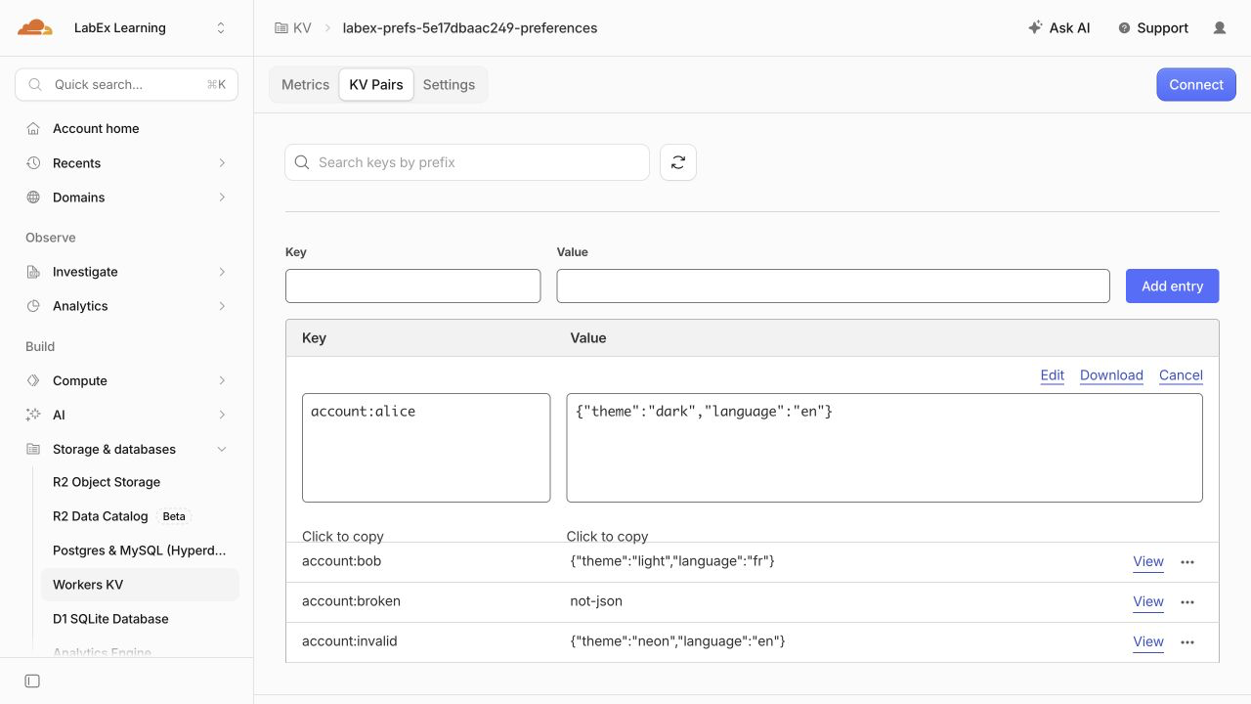This screenshot has height=704, width=1251.
Task: Expand the Investigate chevron
Action: (222, 272)
